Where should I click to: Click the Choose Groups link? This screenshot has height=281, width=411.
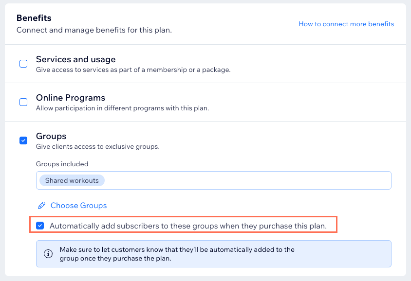click(78, 205)
